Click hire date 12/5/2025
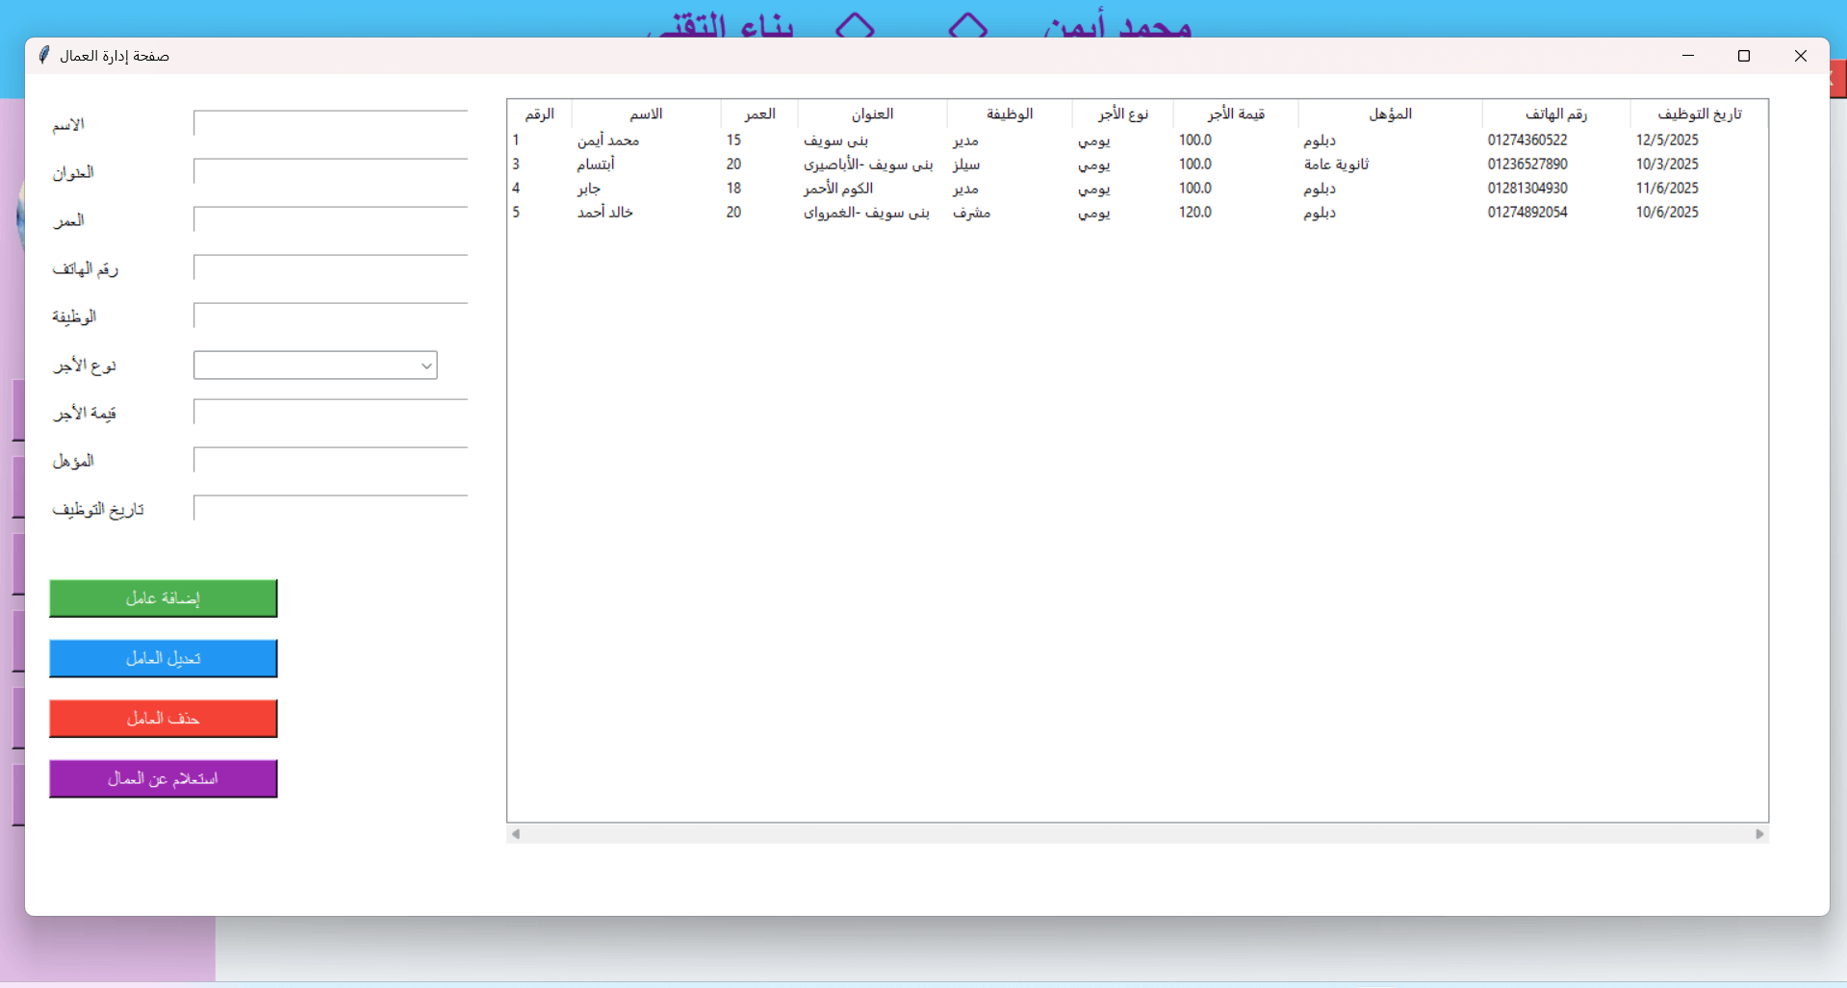Screen dimensions: 1847x988 click(1667, 140)
